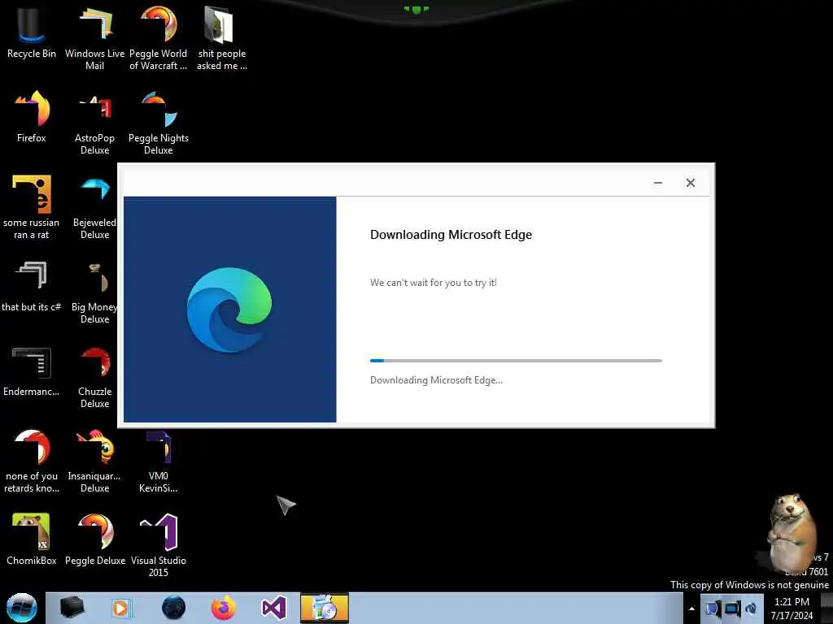Click the 'Downloading Microsoft Edge' heading
833x624 pixels.
click(x=451, y=235)
